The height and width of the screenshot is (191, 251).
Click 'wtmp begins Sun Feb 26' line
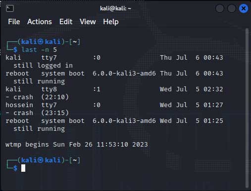click(x=77, y=145)
